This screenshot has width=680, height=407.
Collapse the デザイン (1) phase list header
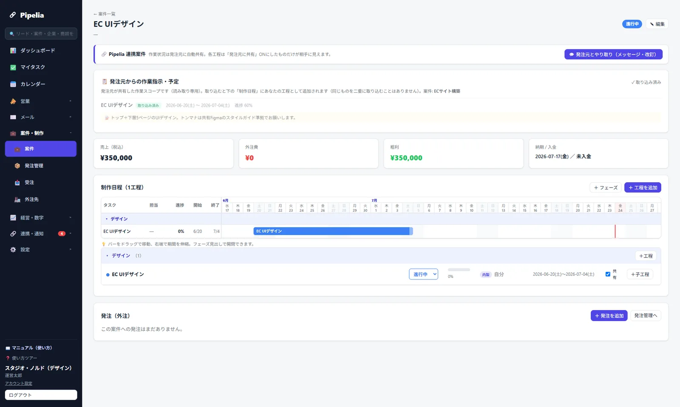click(x=107, y=256)
